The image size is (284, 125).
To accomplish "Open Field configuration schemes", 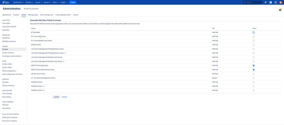I will 12,74.
